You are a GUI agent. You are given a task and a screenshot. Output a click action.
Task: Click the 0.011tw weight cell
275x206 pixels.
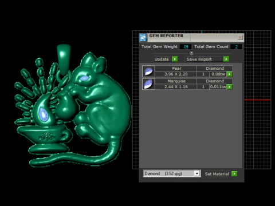(x=218, y=87)
